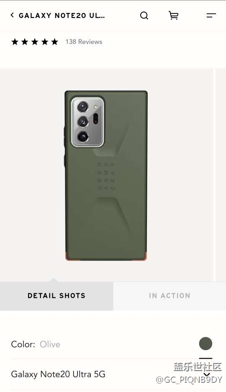Click the second rating star
Screen dimensions: 226x392
click(x=25, y=42)
